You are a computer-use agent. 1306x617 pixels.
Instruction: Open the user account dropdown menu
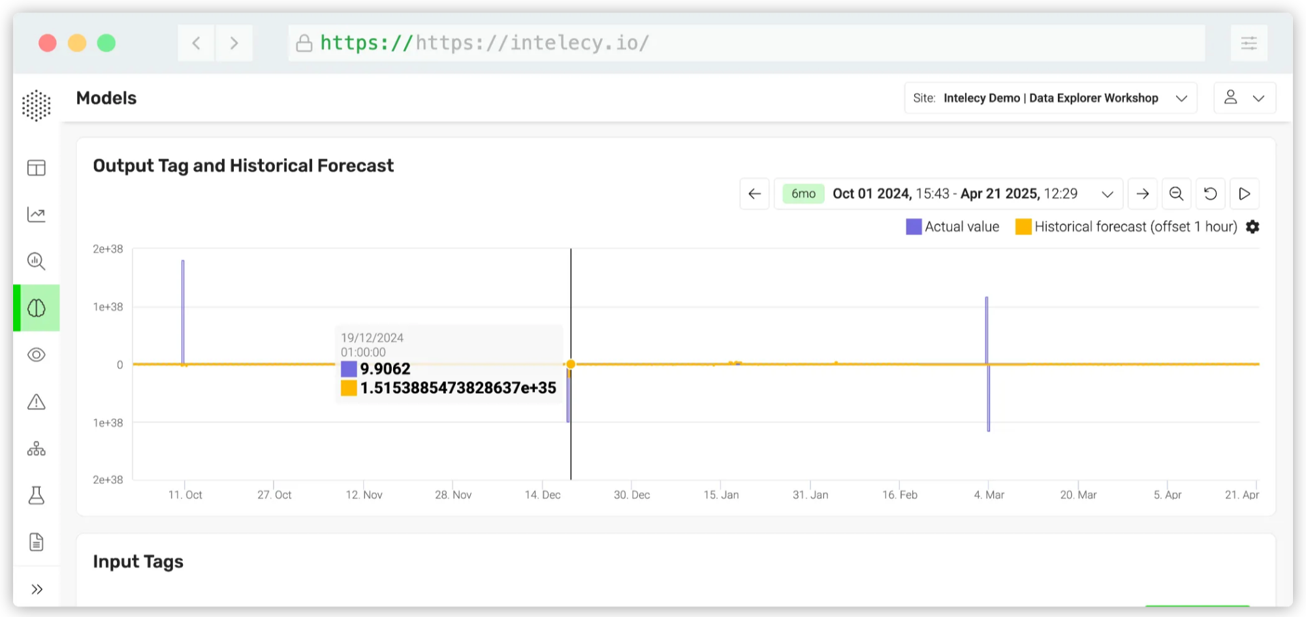click(x=1244, y=98)
